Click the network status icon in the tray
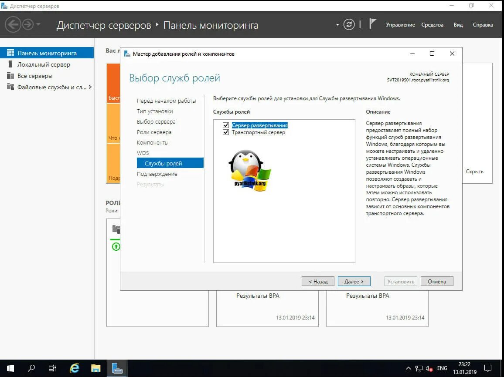The image size is (504, 377). [419, 368]
